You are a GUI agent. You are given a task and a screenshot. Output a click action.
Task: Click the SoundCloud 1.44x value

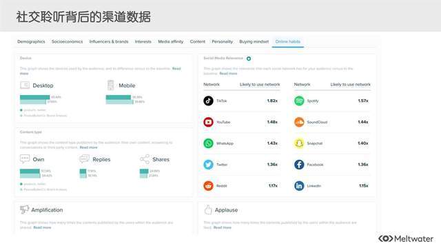pos(363,122)
